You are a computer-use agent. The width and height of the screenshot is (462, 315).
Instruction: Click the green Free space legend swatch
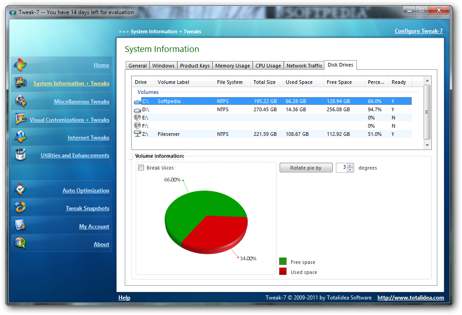(x=283, y=261)
